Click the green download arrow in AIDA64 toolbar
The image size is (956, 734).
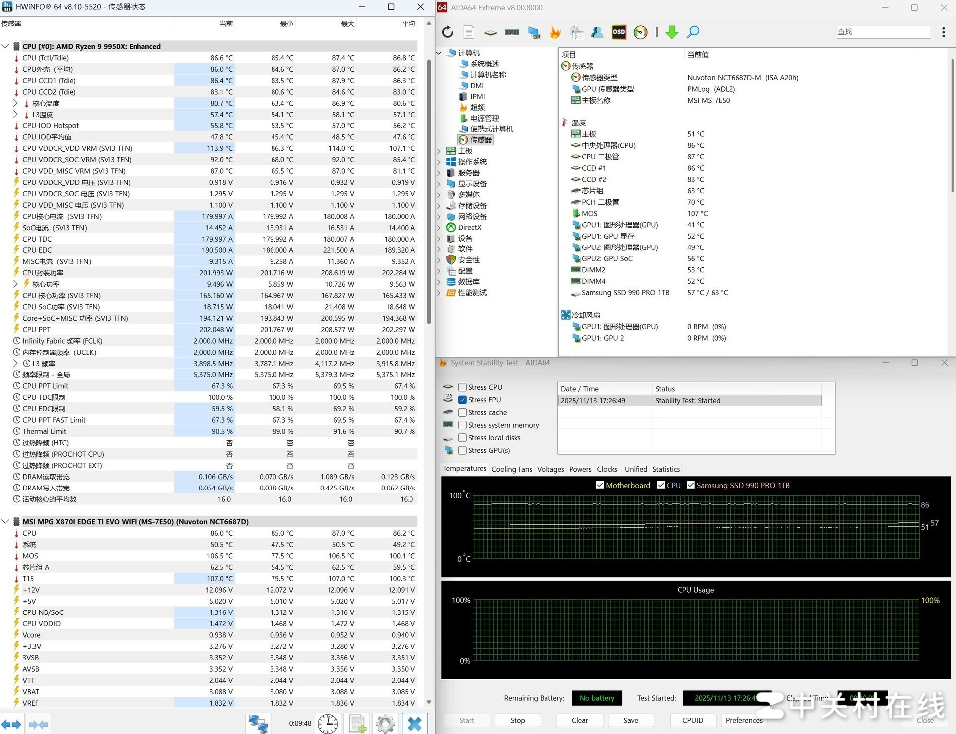click(671, 32)
